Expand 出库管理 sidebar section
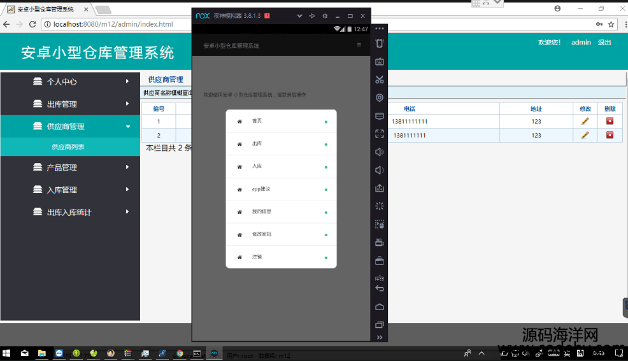Image resolution: width=628 pixels, height=361 pixels. click(70, 104)
